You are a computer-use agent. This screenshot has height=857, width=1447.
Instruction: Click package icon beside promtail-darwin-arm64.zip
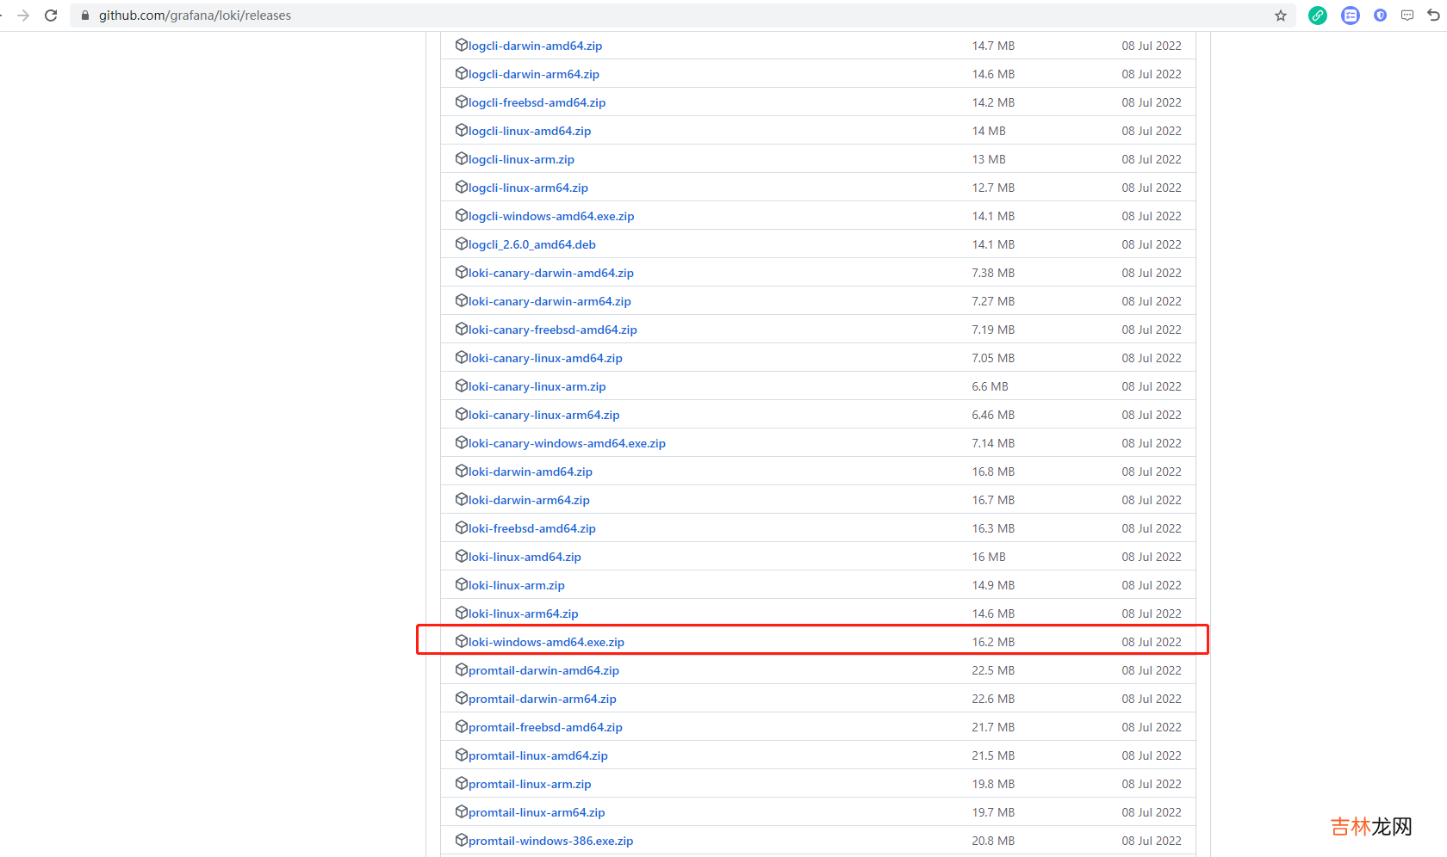coord(462,699)
